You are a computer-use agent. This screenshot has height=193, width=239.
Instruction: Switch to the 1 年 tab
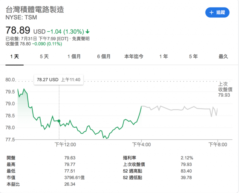tap(163, 57)
